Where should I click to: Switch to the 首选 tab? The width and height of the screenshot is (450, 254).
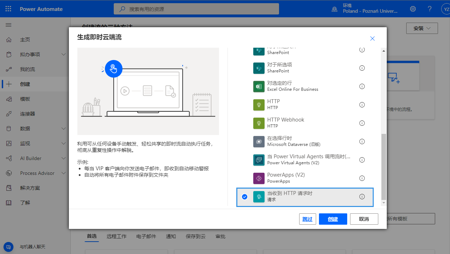coord(92,236)
